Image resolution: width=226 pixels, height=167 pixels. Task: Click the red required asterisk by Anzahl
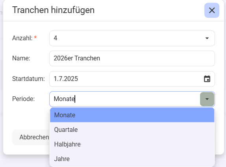coord(35,38)
